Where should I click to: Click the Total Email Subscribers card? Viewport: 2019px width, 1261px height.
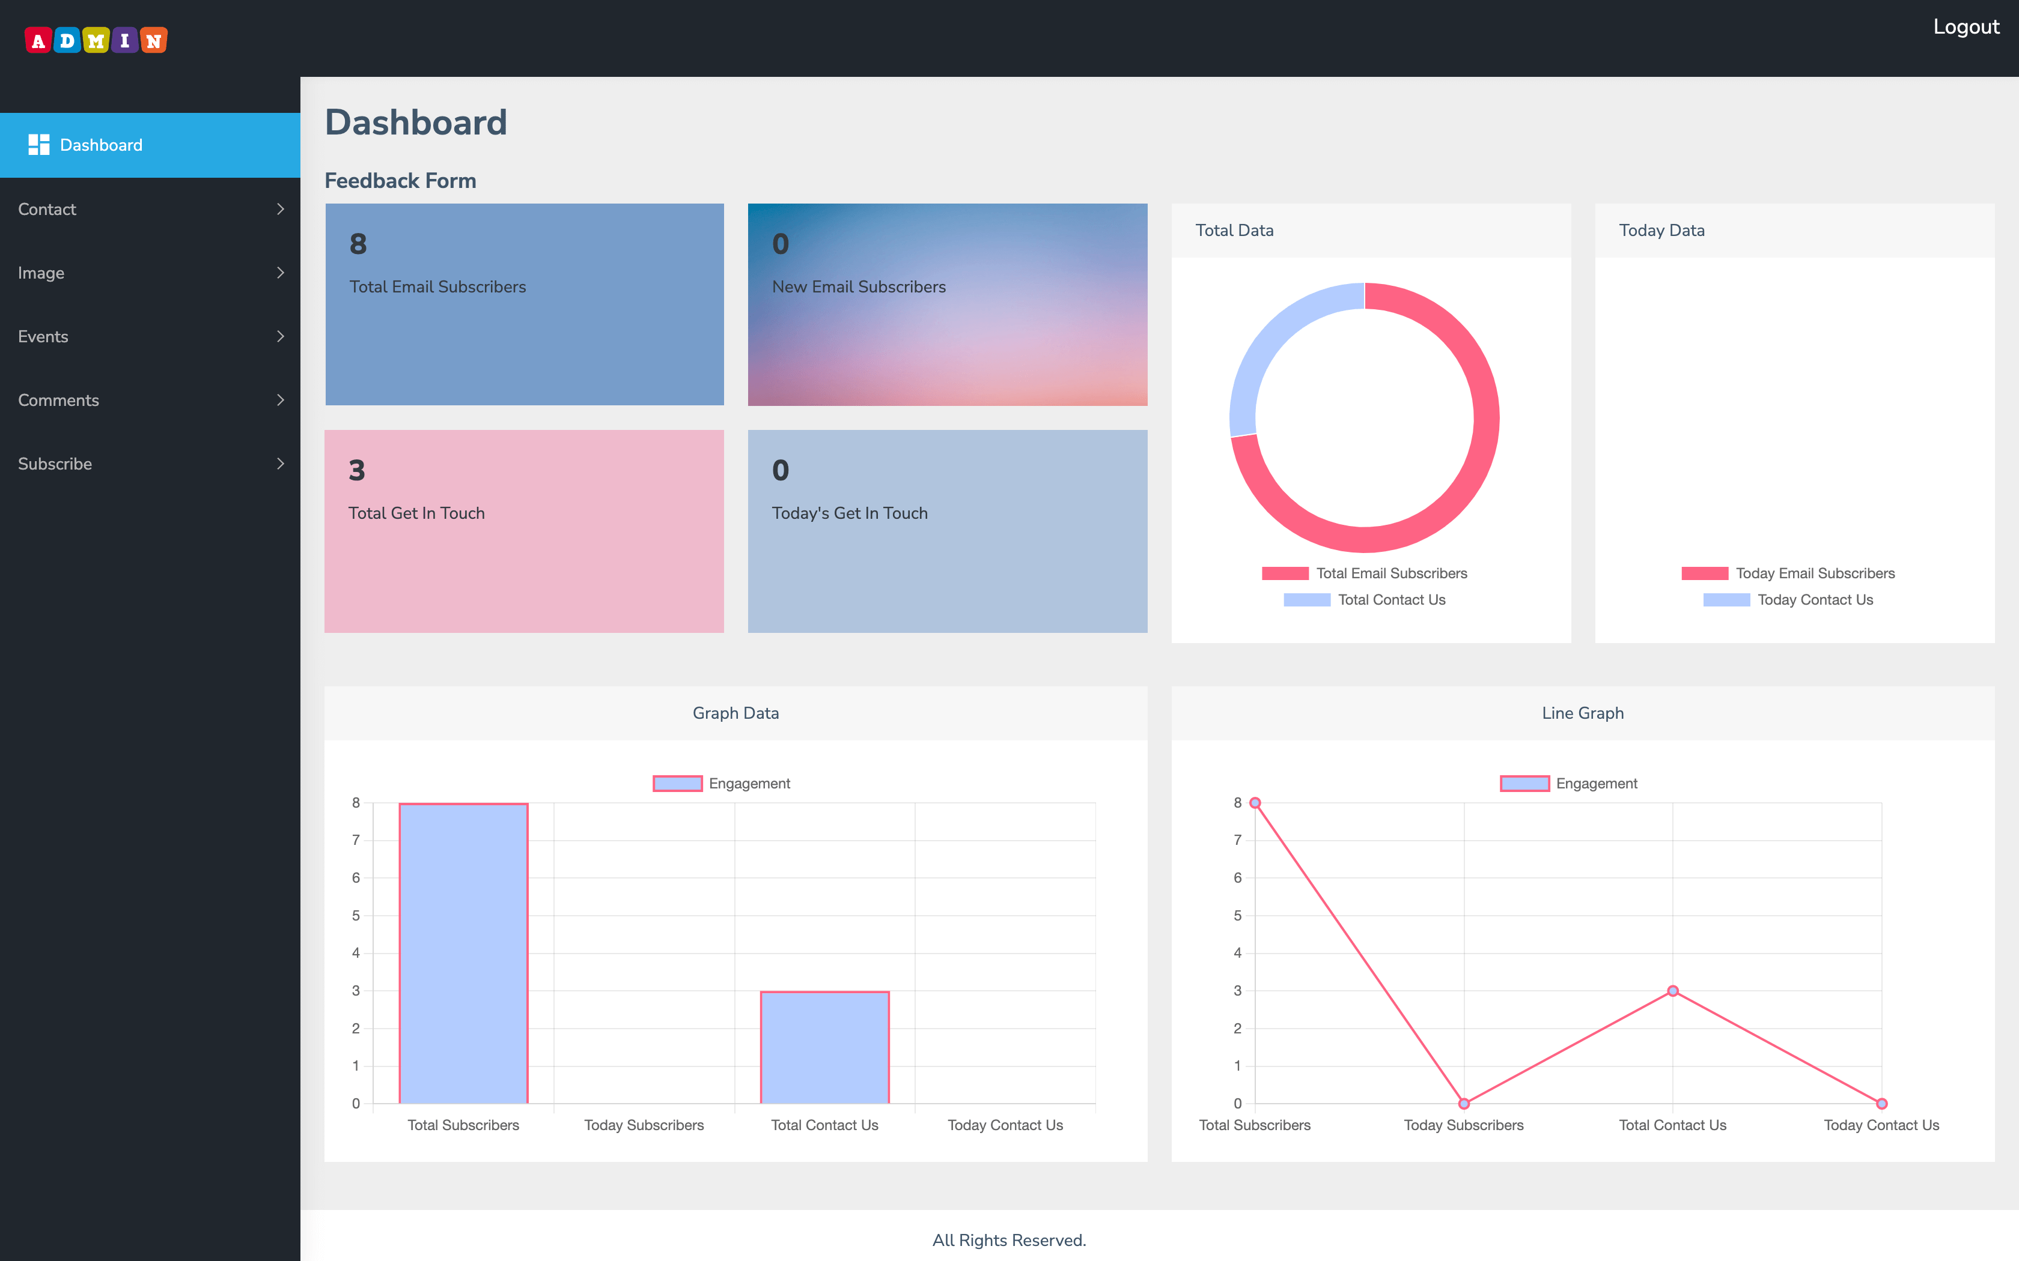pyautogui.click(x=524, y=304)
